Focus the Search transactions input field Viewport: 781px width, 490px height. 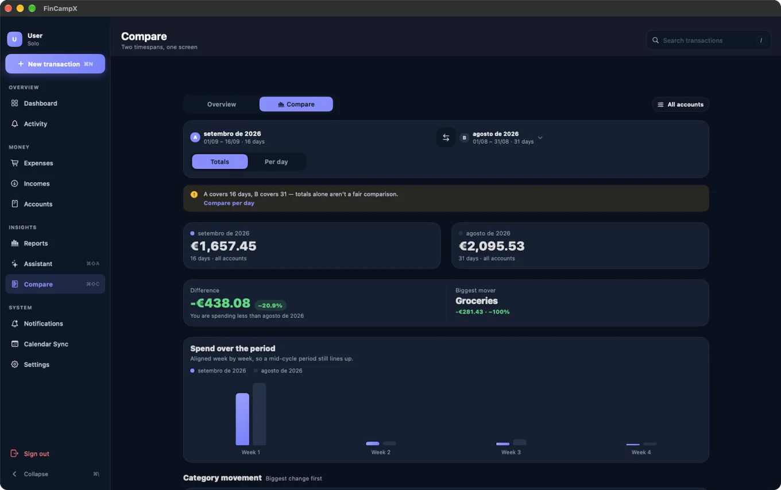(709, 40)
